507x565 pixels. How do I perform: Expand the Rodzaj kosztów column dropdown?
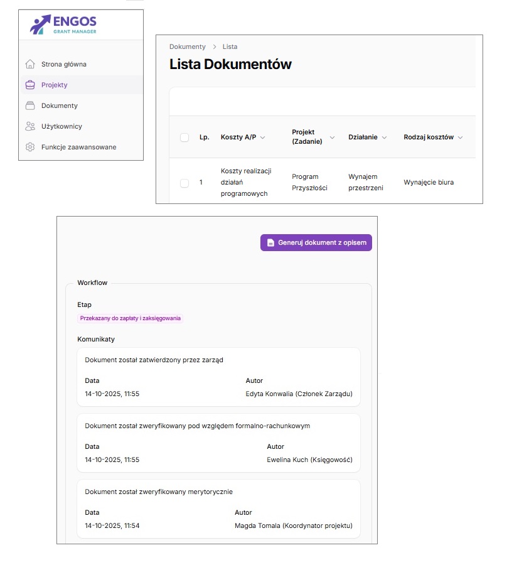click(x=460, y=137)
